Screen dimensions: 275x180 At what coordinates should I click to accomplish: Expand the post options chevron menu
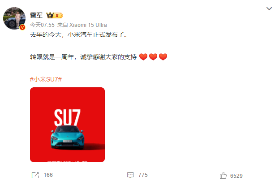point(269,9)
